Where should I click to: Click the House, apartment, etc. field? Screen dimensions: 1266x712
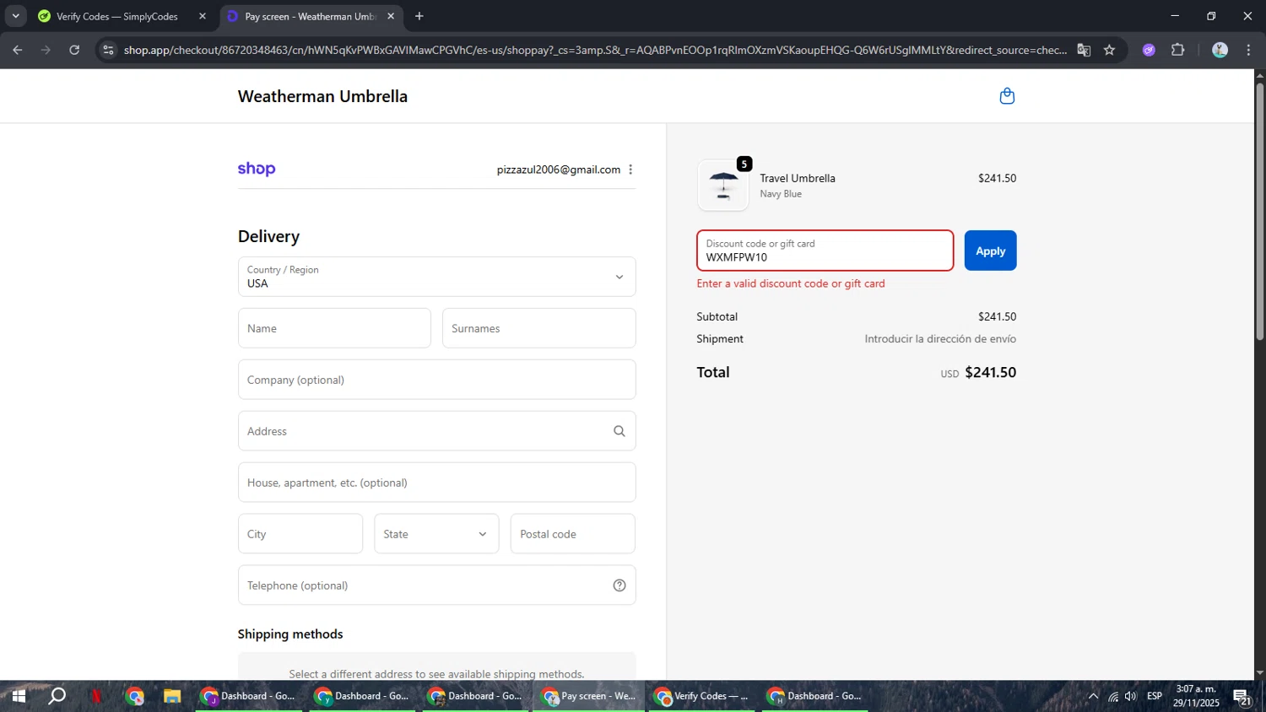[x=436, y=483]
